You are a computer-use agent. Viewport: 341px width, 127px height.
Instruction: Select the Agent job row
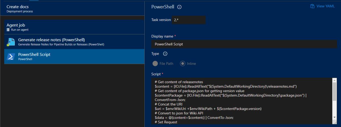click(x=74, y=27)
